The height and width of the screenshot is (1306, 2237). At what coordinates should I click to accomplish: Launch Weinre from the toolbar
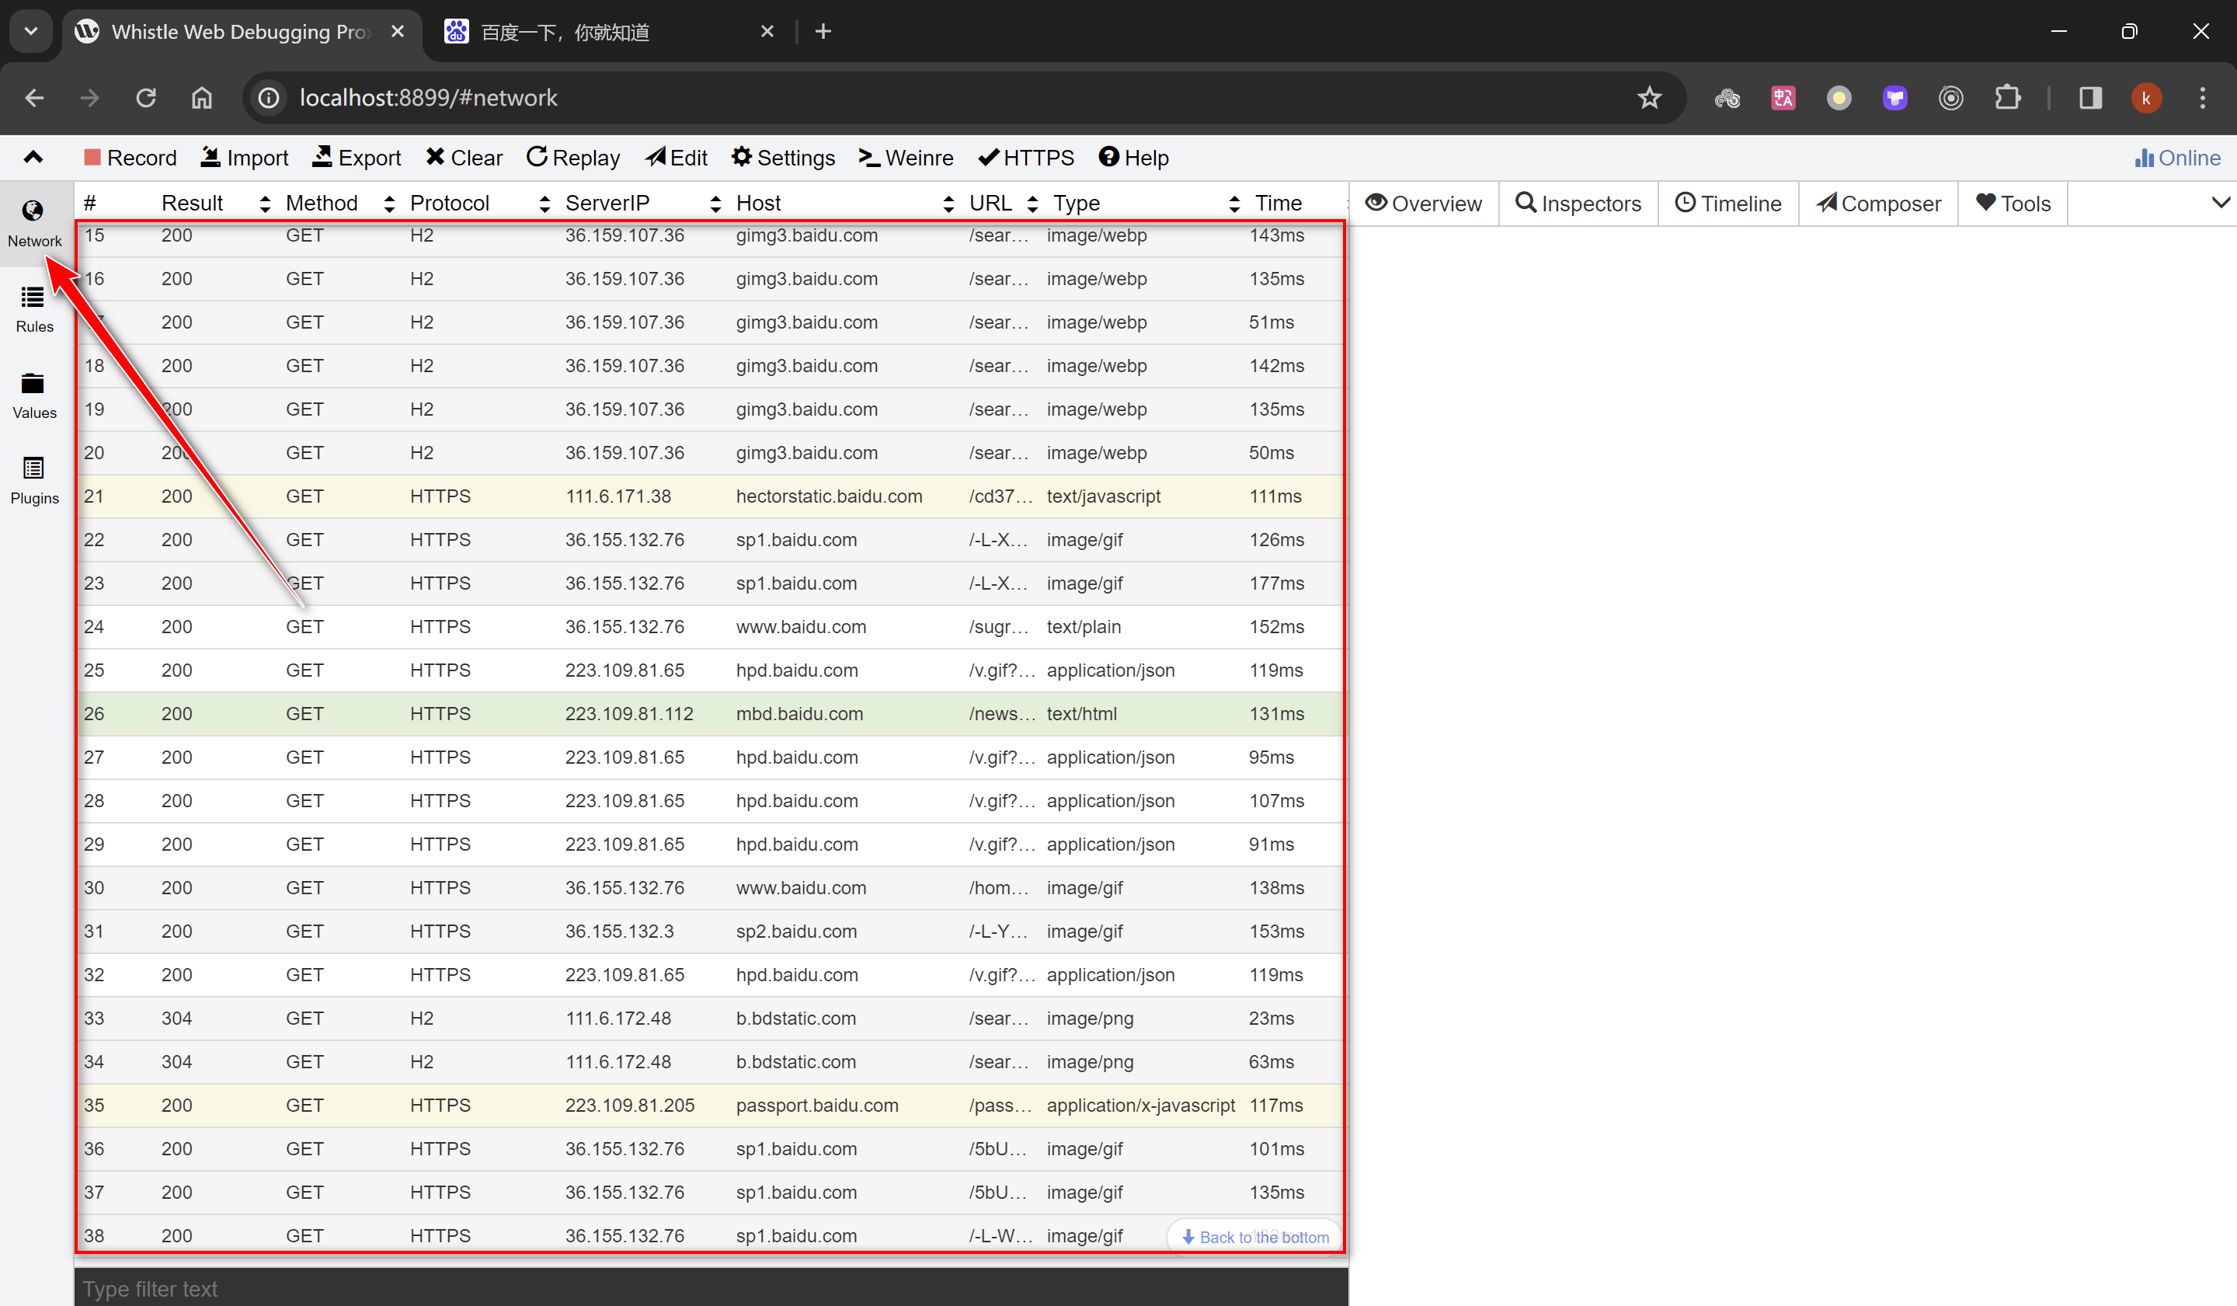(906, 158)
